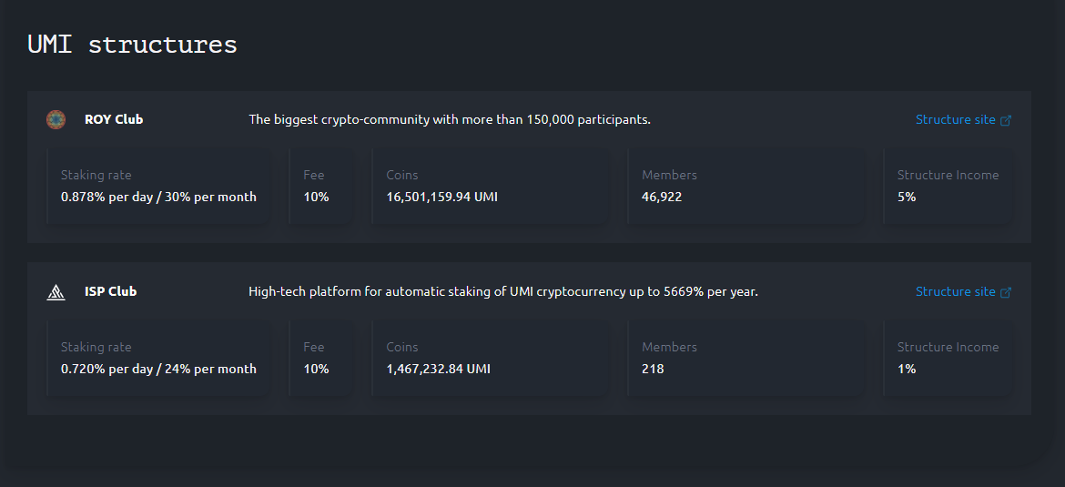Click ROY Club's 5% Structure Income card
The height and width of the screenshot is (487, 1065).
tap(948, 187)
